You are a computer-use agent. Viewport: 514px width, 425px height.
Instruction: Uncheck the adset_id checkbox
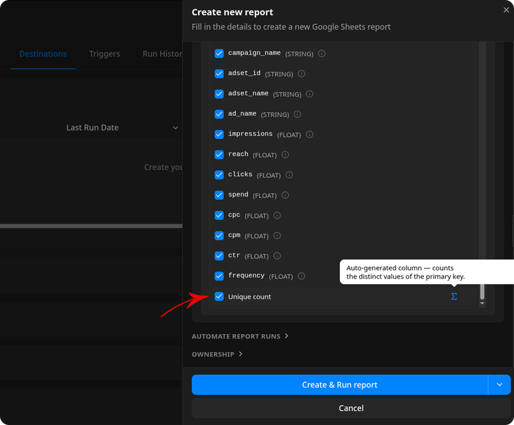point(219,74)
